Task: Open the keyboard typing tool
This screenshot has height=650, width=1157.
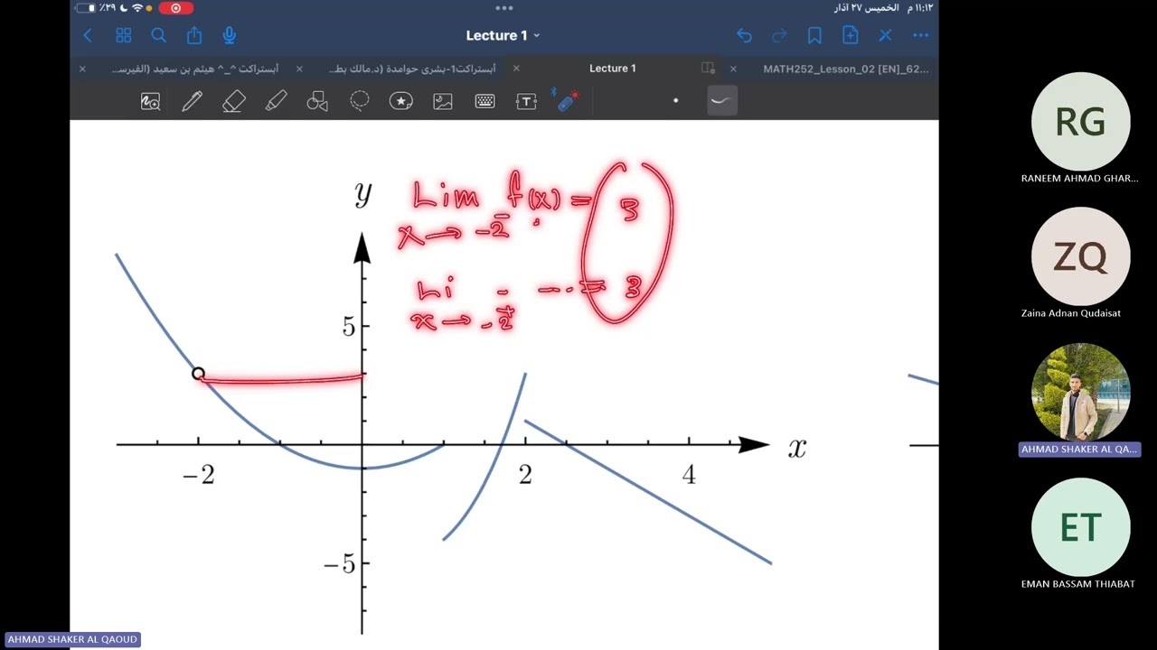Action: pyautogui.click(x=484, y=102)
